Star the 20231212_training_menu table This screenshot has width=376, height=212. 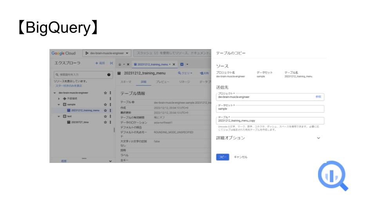(x=105, y=110)
